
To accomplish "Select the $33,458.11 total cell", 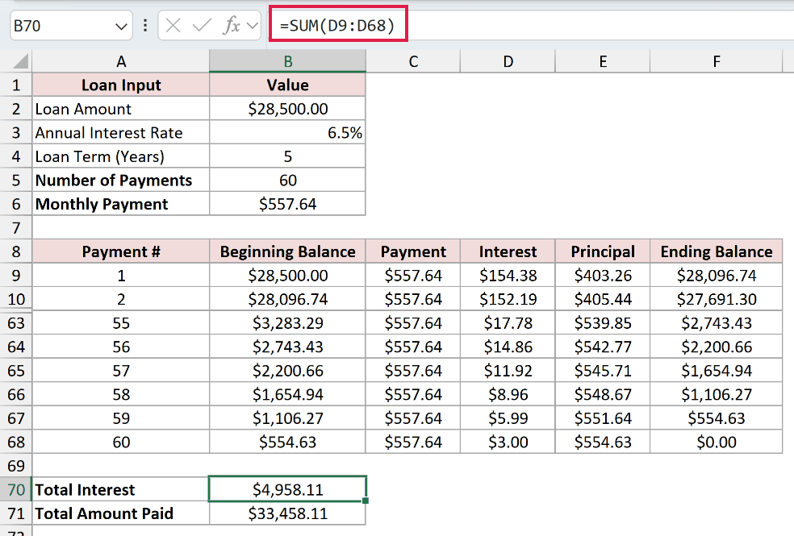I will point(287,513).
